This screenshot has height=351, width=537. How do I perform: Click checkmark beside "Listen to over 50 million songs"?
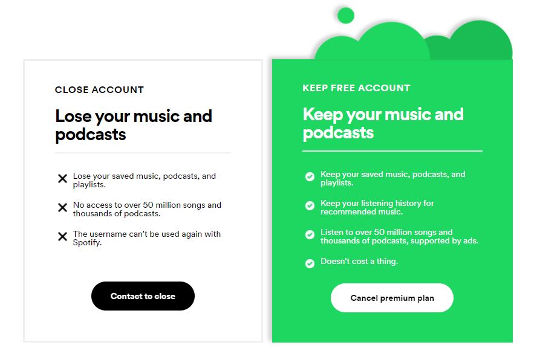click(310, 234)
